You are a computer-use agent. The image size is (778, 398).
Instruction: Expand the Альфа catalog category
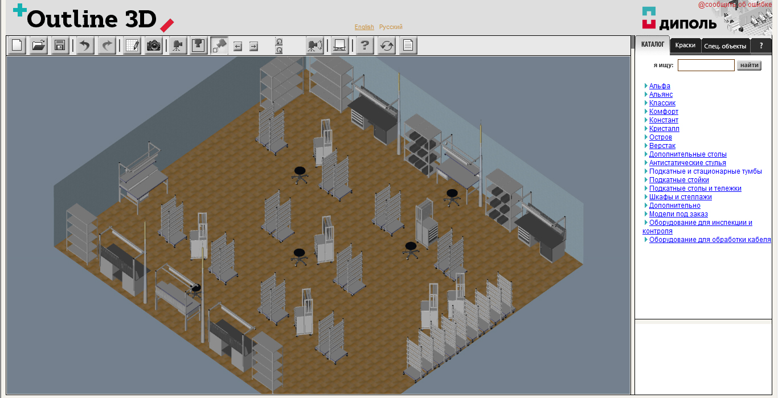point(660,86)
